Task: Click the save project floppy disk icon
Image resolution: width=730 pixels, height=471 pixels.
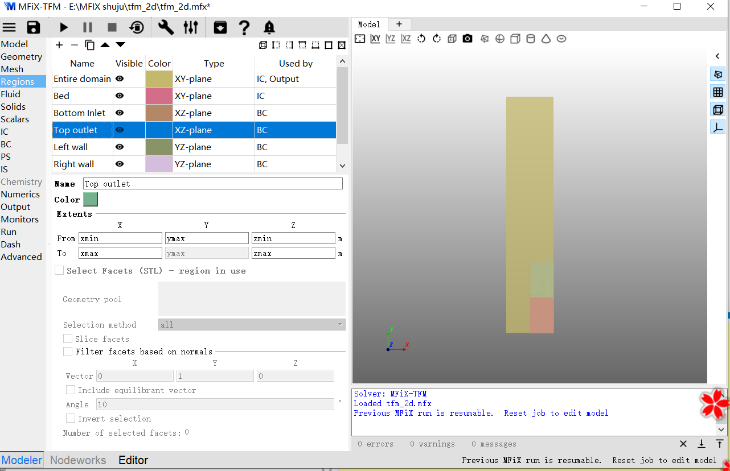Action: 34,27
